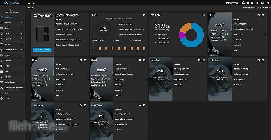The width and height of the screenshot is (271, 140).
Task: Click the iXsystems logo link
Action: pos(232,3)
